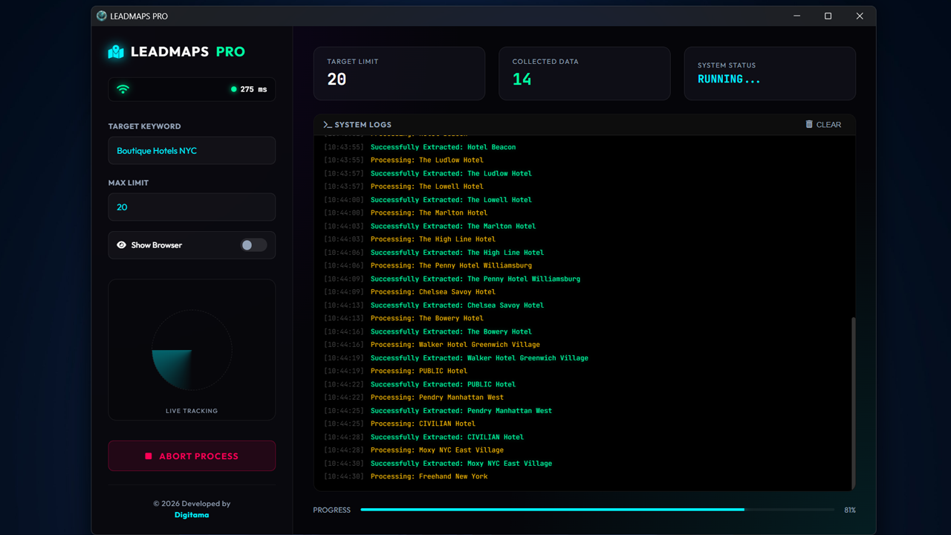Screen dimensions: 951x535
Task: Click the Target Limit card
Action: [399, 74]
